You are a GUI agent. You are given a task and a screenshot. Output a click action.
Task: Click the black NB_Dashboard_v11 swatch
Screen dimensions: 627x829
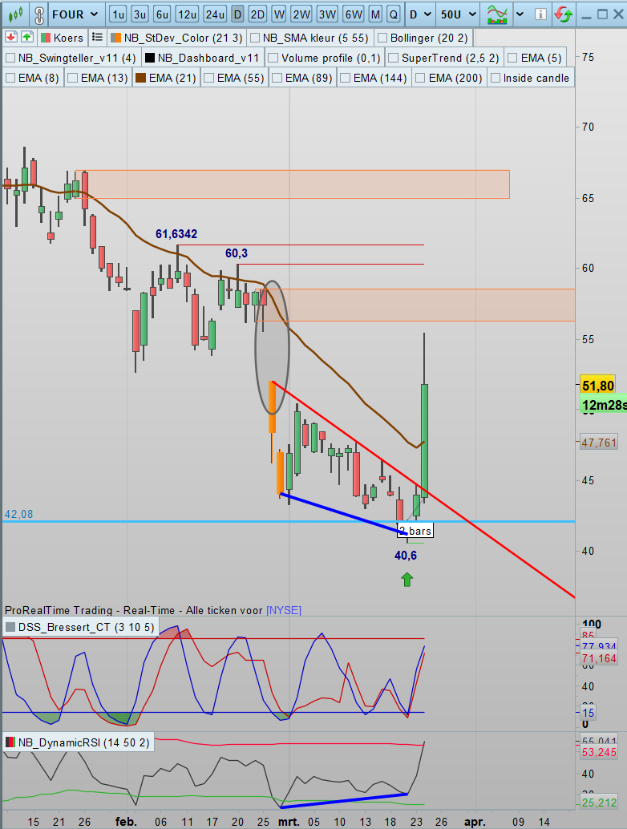pos(150,58)
